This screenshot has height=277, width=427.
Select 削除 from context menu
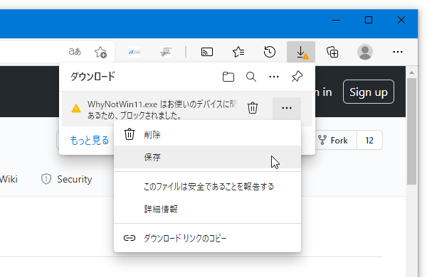[x=207, y=134]
